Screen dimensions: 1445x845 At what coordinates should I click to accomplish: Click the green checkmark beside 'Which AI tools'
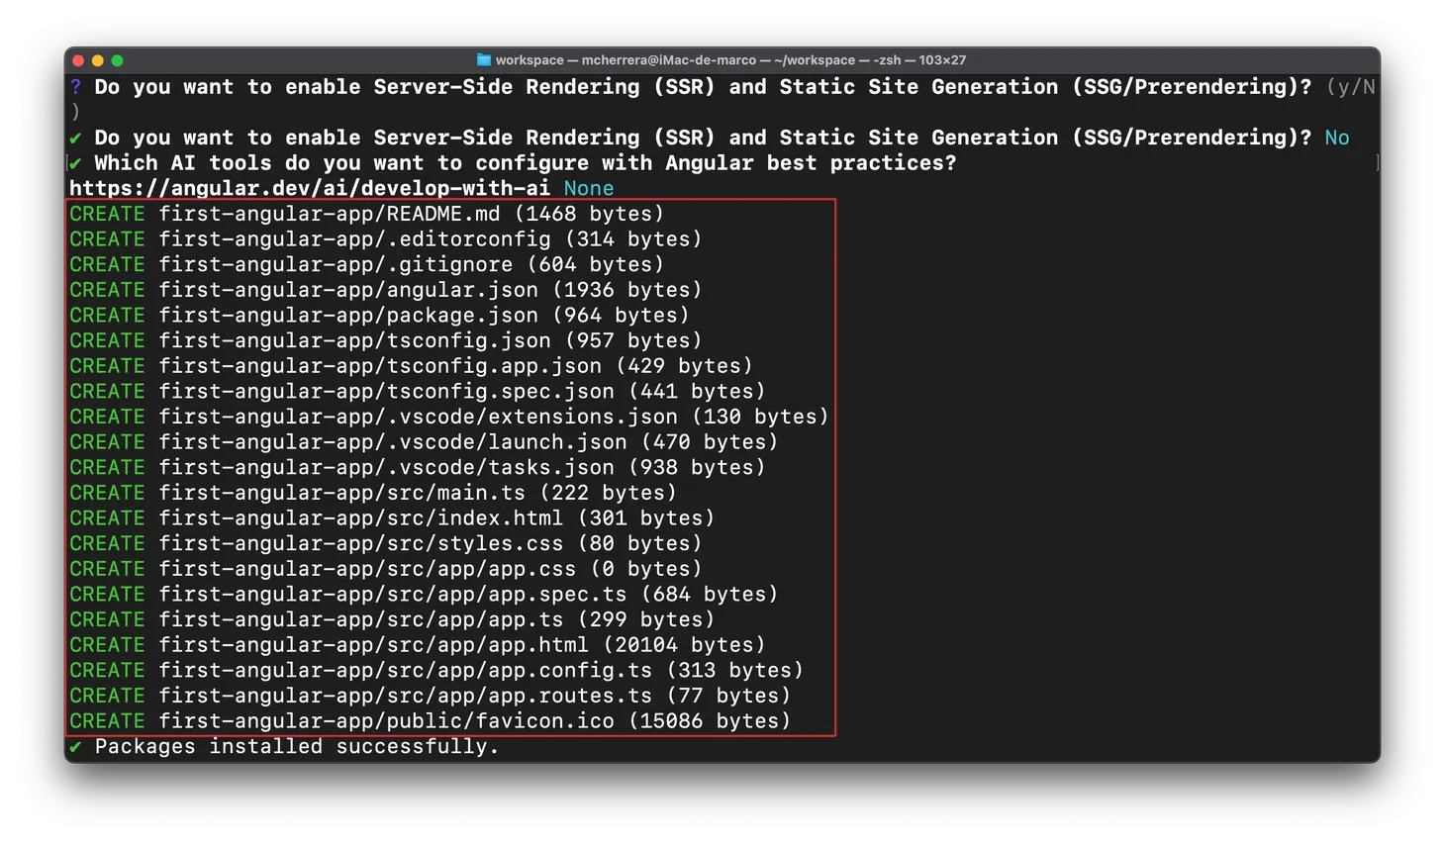tap(76, 163)
